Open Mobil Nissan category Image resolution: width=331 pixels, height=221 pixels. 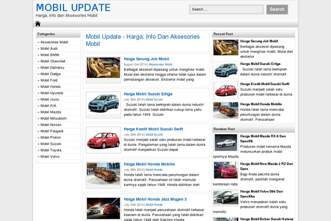click(51, 124)
